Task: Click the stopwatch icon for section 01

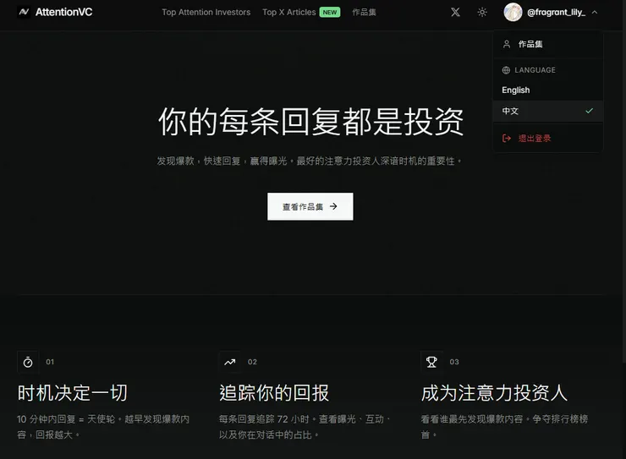Action: tap(28, 362)
